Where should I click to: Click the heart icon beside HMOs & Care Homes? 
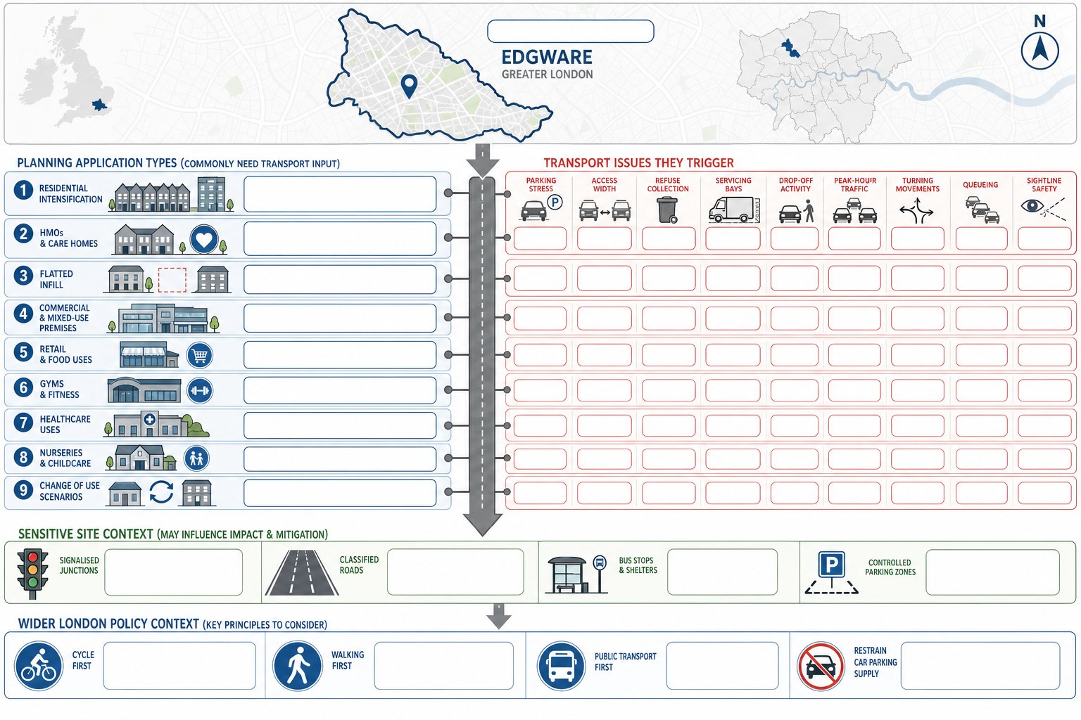[204, 240]
